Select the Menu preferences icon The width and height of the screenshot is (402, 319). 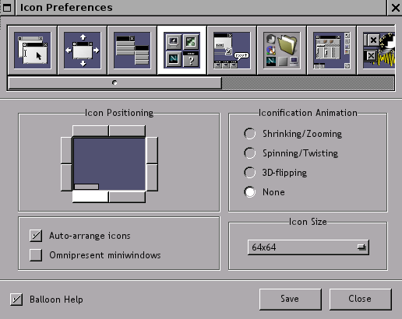[x=132, y=51]
